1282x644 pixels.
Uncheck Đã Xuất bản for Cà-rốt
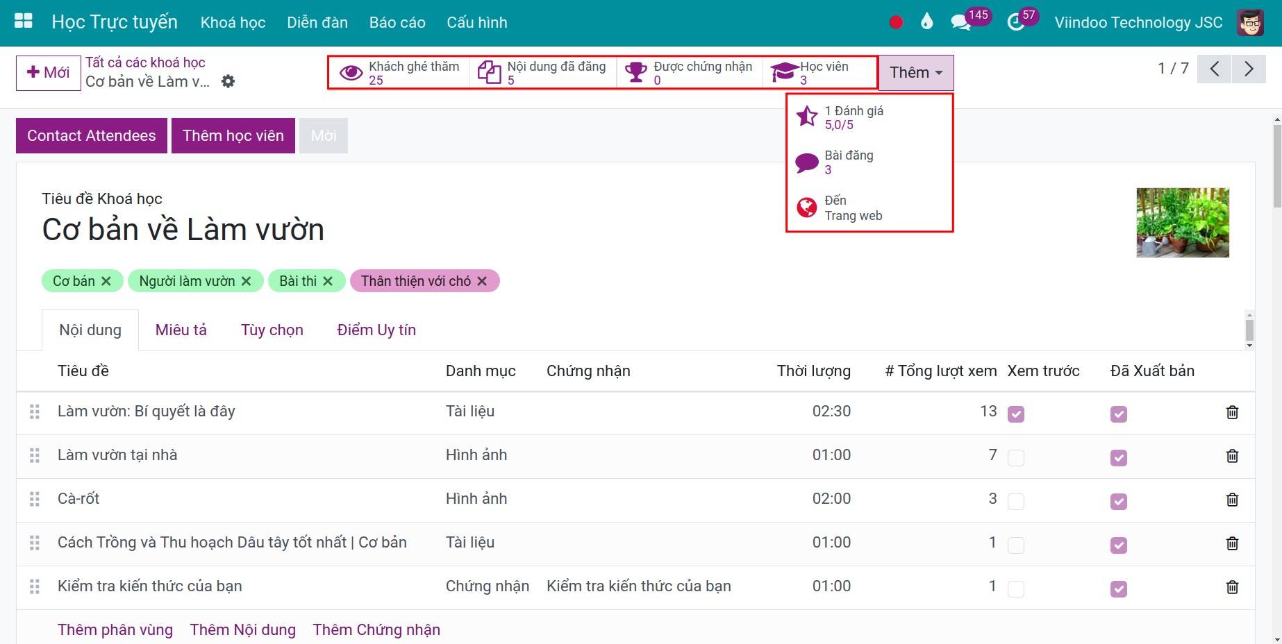click(x=1119, y=502)
